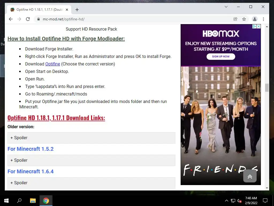Go back to the previous page

click(x=11, y=19)
